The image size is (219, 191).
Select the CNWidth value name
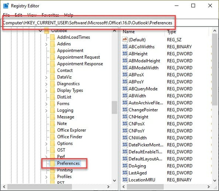138,138
